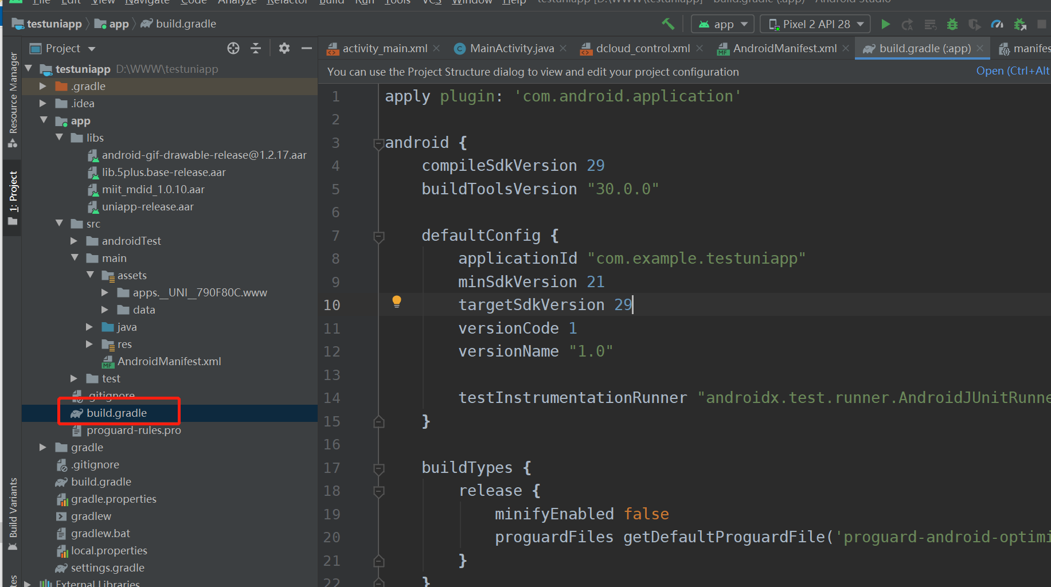Collapse the src folder
This screenshot has height=587, width=1051.
pyautogui.click(x=59, y=223)
